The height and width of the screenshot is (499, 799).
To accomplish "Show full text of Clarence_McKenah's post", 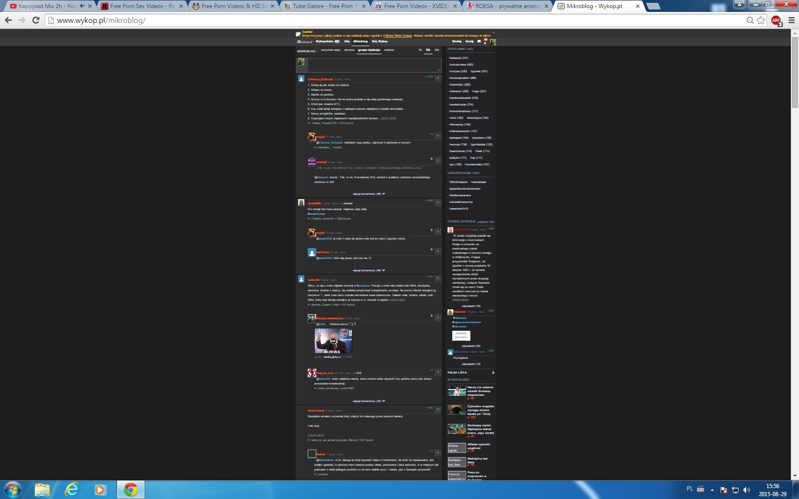I will (x=388, y=118).
